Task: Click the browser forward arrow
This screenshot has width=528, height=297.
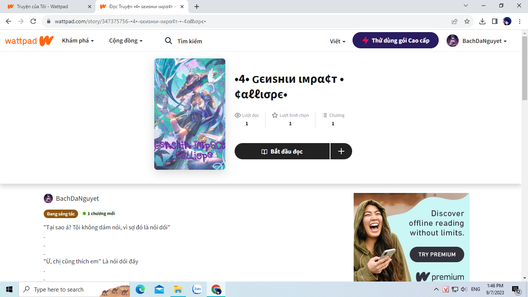Action: coord(21,21)
